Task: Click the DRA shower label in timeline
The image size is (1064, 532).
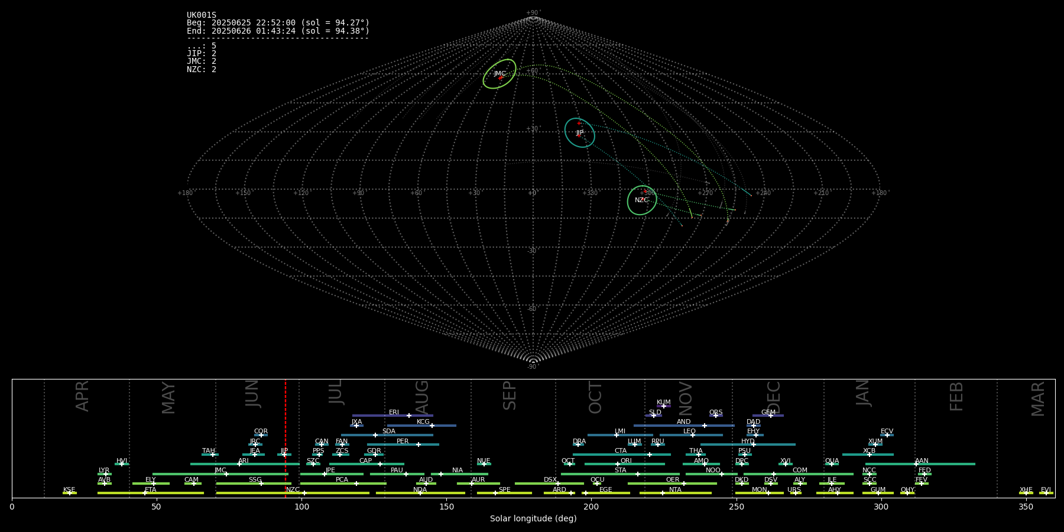Action: [x=580, y=441]
